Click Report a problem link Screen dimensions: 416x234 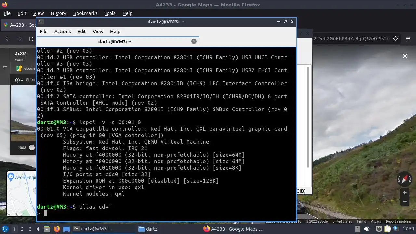[x=398, y=221]
